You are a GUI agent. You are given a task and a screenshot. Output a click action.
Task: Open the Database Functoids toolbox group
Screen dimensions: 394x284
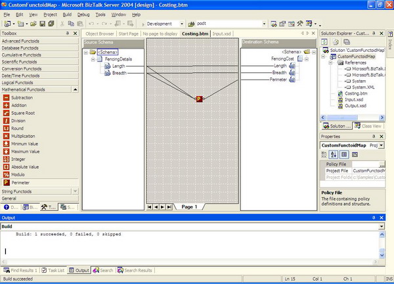[x=39, y=48]
